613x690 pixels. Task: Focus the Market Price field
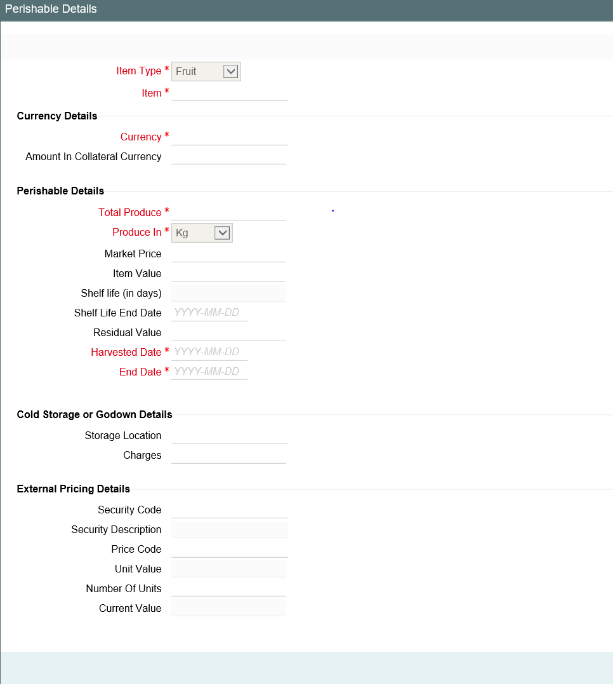[x=228, y=254]
